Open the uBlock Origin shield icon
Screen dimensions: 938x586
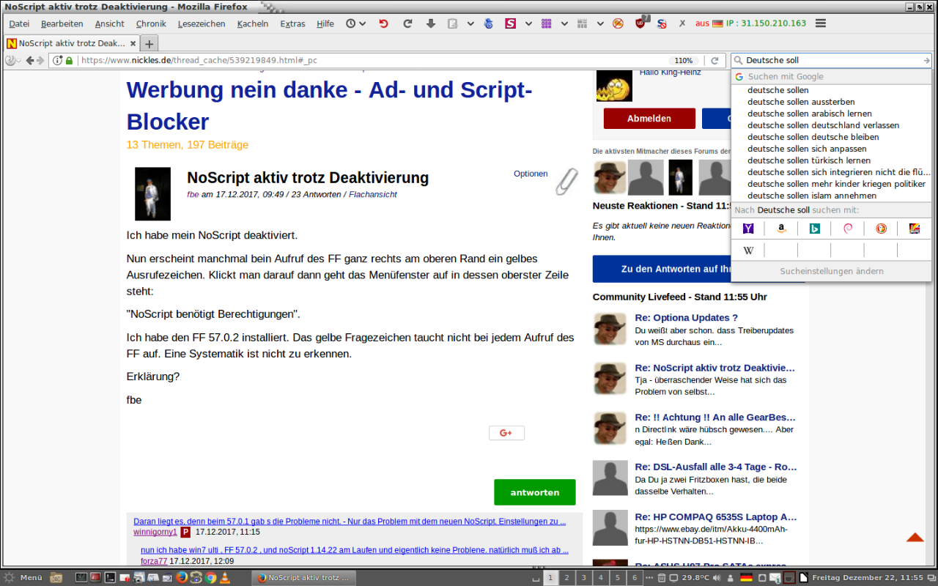(x=641, y=23)
